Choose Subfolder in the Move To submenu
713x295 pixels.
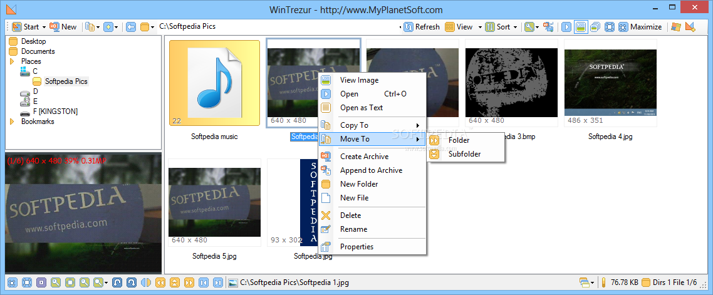pos(466,154)
